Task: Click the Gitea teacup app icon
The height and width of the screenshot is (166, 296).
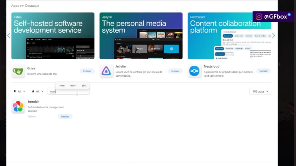Action: (18, 71)
